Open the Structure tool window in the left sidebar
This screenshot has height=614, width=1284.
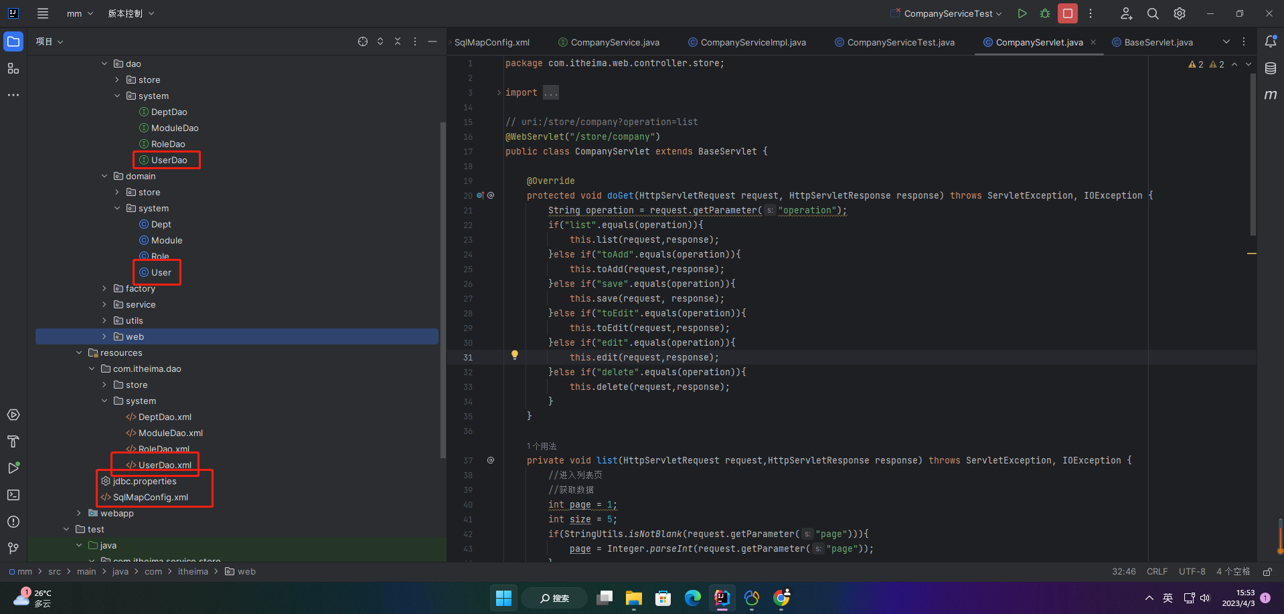(13, 68)
